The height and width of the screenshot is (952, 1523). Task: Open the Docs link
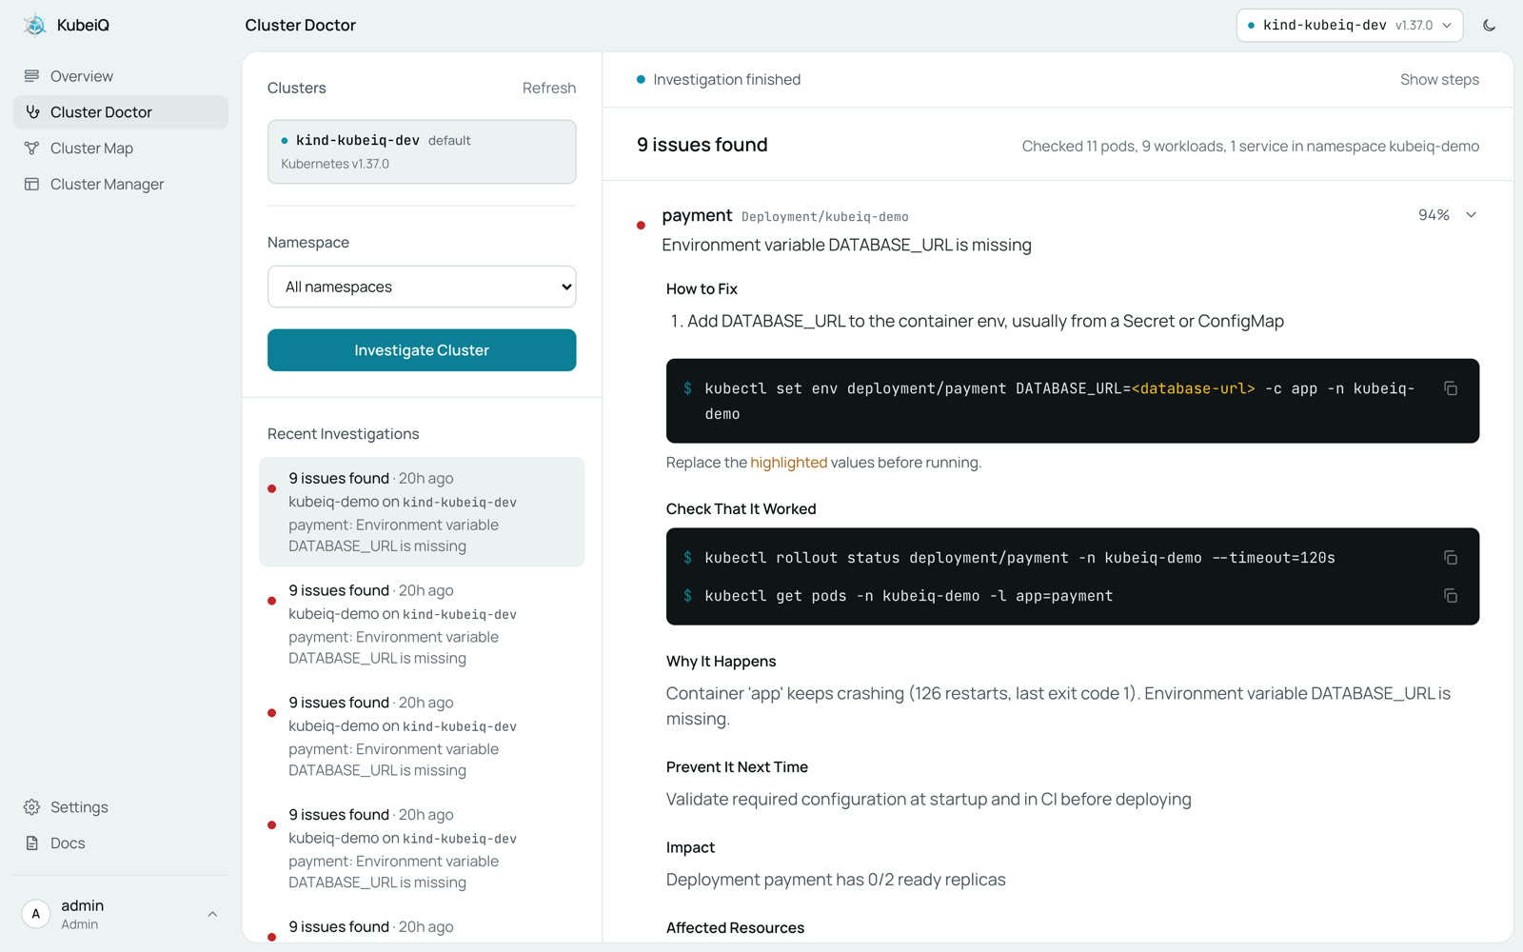pyautogui.click(x=121, y=843)
